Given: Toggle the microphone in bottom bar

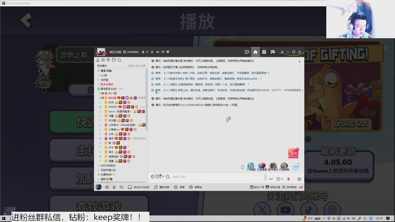Looking at the screenshot, I should coord(114,187).
